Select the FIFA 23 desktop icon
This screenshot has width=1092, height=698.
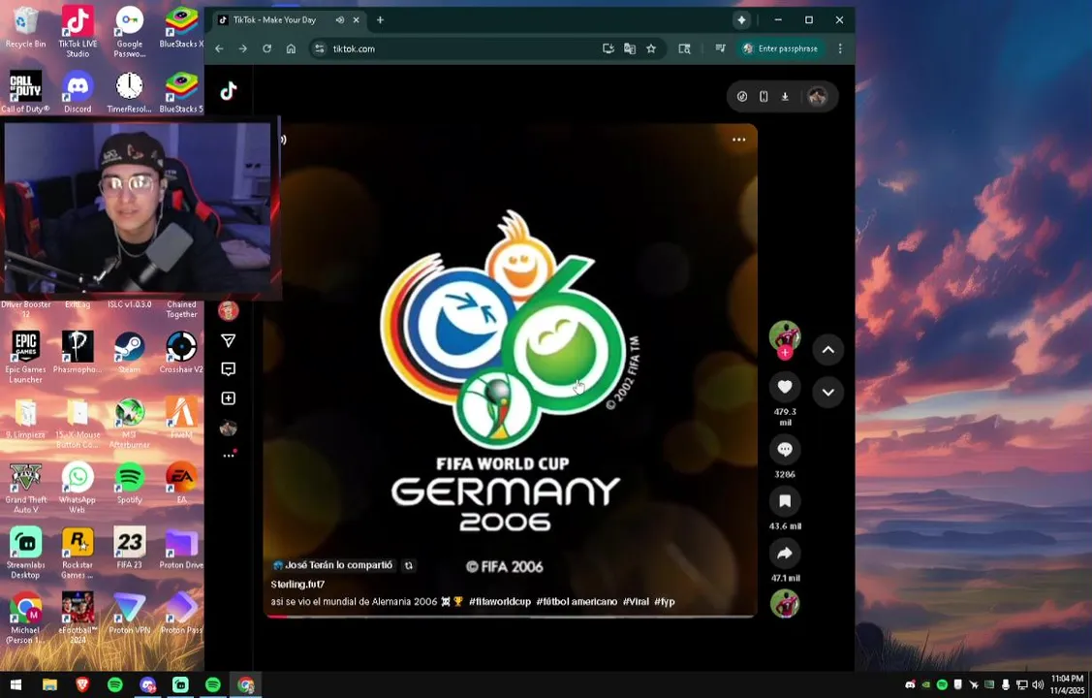(x=130, y=549)
